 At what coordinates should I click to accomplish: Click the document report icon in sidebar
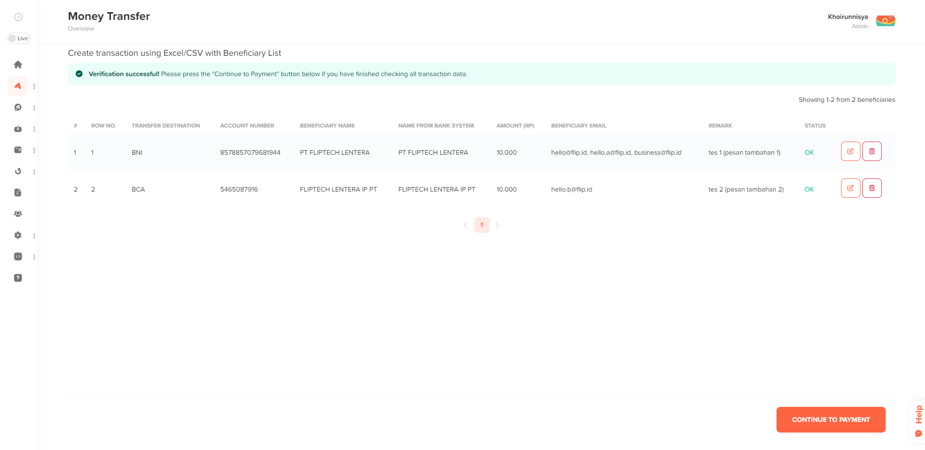pos(18,193)
